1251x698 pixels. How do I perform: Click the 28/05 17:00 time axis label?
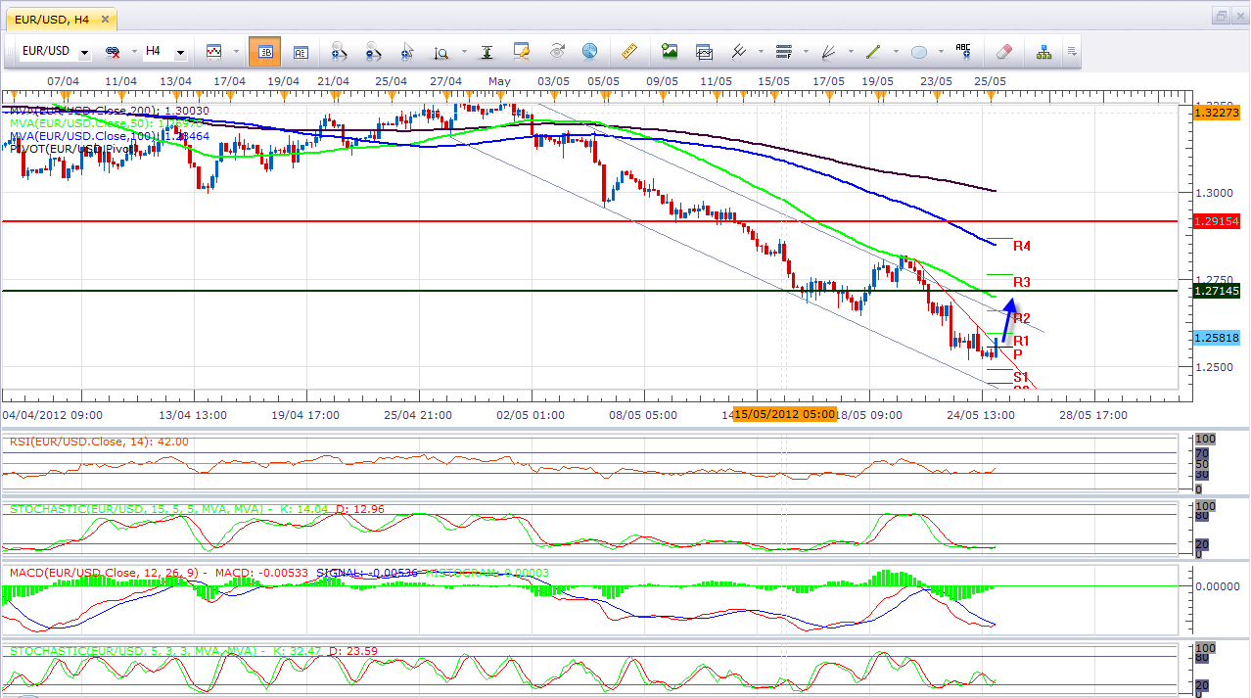point(1092,415)
